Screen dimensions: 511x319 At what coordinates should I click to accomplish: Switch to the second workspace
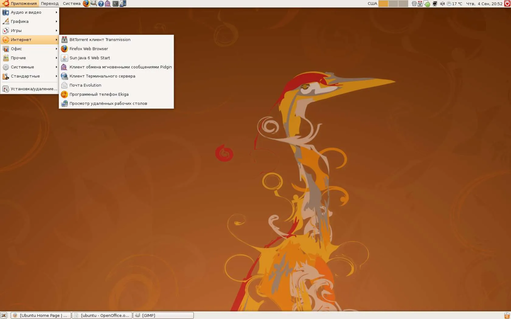coord(393,4)
